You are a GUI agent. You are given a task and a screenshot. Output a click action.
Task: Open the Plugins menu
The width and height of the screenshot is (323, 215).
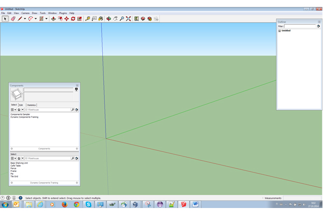[x=64, y=13]
